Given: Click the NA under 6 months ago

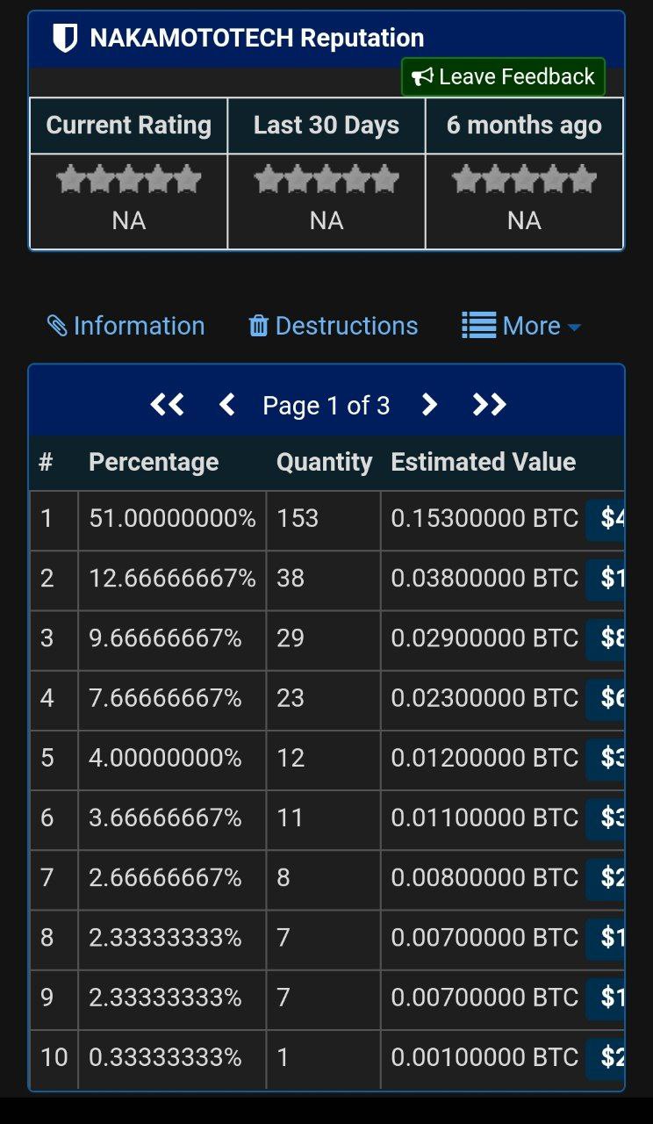Looking at the screenshot, I should pos(524,220).
